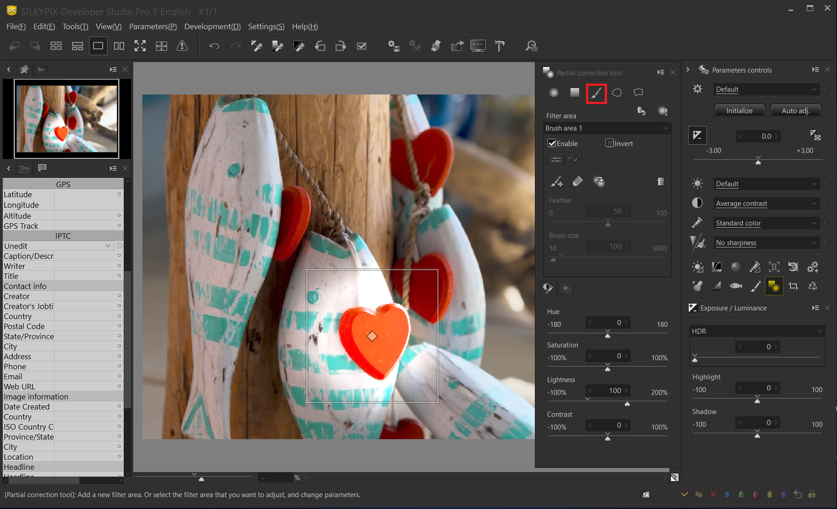The width and height of the screenshot is (837, 509).
Task: Open the View menu
Action: [109, 26]
